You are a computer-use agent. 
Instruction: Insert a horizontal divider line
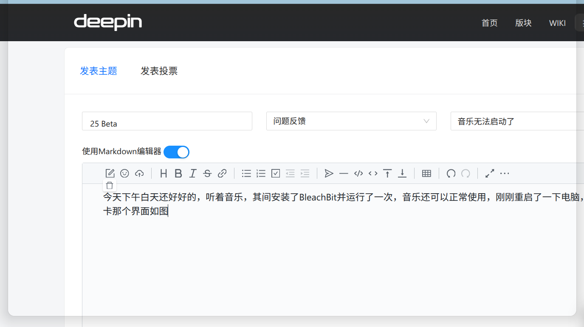tap(344, 173)
